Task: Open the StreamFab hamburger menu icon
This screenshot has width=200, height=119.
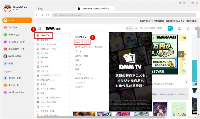Action: coord(184,3)
